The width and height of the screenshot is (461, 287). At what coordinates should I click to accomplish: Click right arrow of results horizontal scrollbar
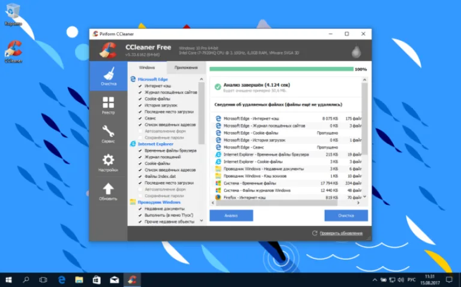pos(358,203)
